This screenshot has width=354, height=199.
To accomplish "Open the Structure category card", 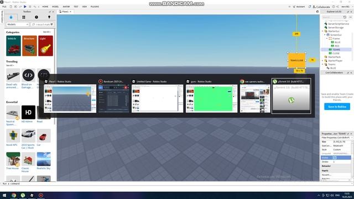I will tap(29, 46).
